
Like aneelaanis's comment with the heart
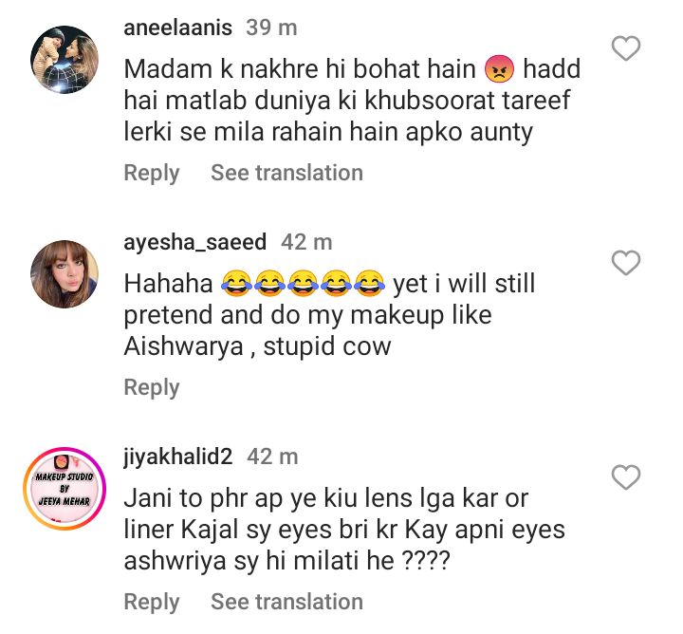point(626,48)
